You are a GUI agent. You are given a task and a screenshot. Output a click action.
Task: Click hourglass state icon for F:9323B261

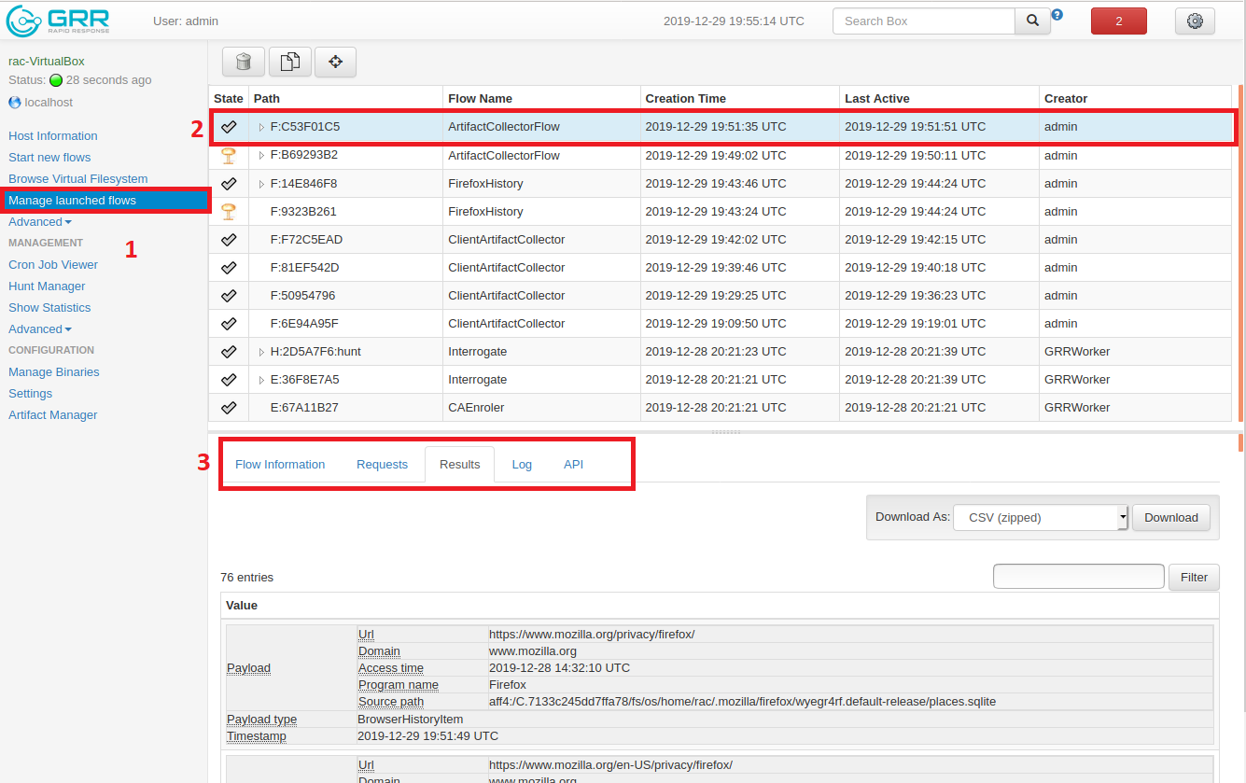click(x=228, y=212)
